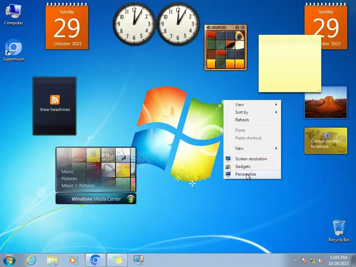Select the Recycle Bin icon
The height and width of the screenshot is (267, 356).
coord(339,231)
